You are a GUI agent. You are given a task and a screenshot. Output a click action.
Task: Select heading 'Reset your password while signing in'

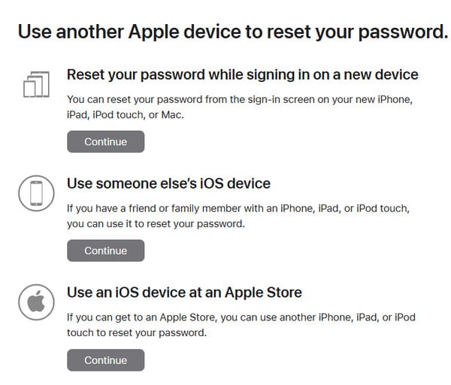click(242, 74)
